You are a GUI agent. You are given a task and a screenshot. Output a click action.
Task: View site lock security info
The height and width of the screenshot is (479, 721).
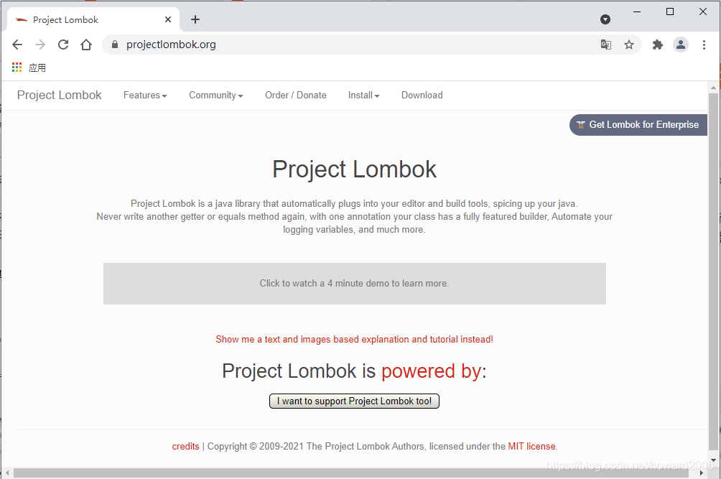(x=115, y=45)
